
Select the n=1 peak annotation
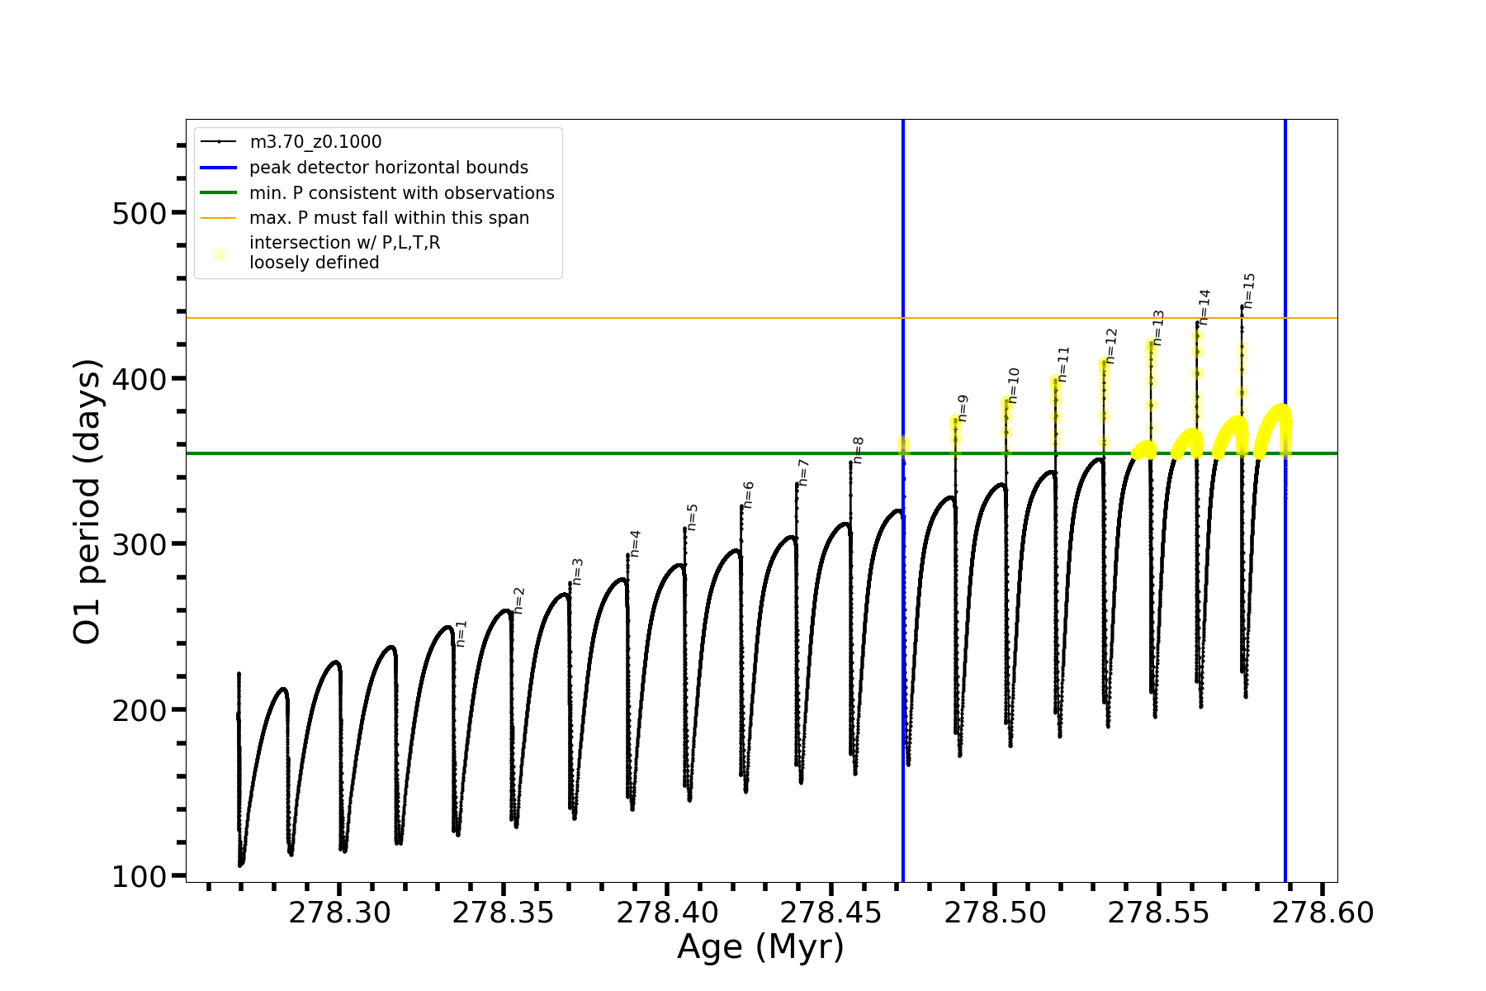(x=461, y=633)
